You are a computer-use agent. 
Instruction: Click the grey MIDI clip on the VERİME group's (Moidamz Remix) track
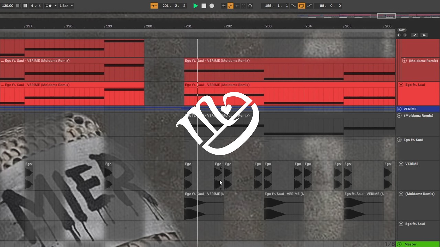tap(290, 125)
